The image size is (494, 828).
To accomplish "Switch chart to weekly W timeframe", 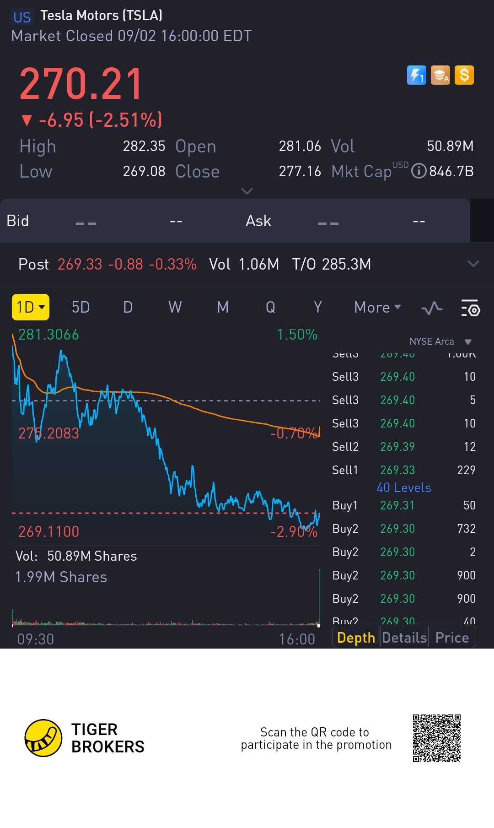I will point(175,308).
